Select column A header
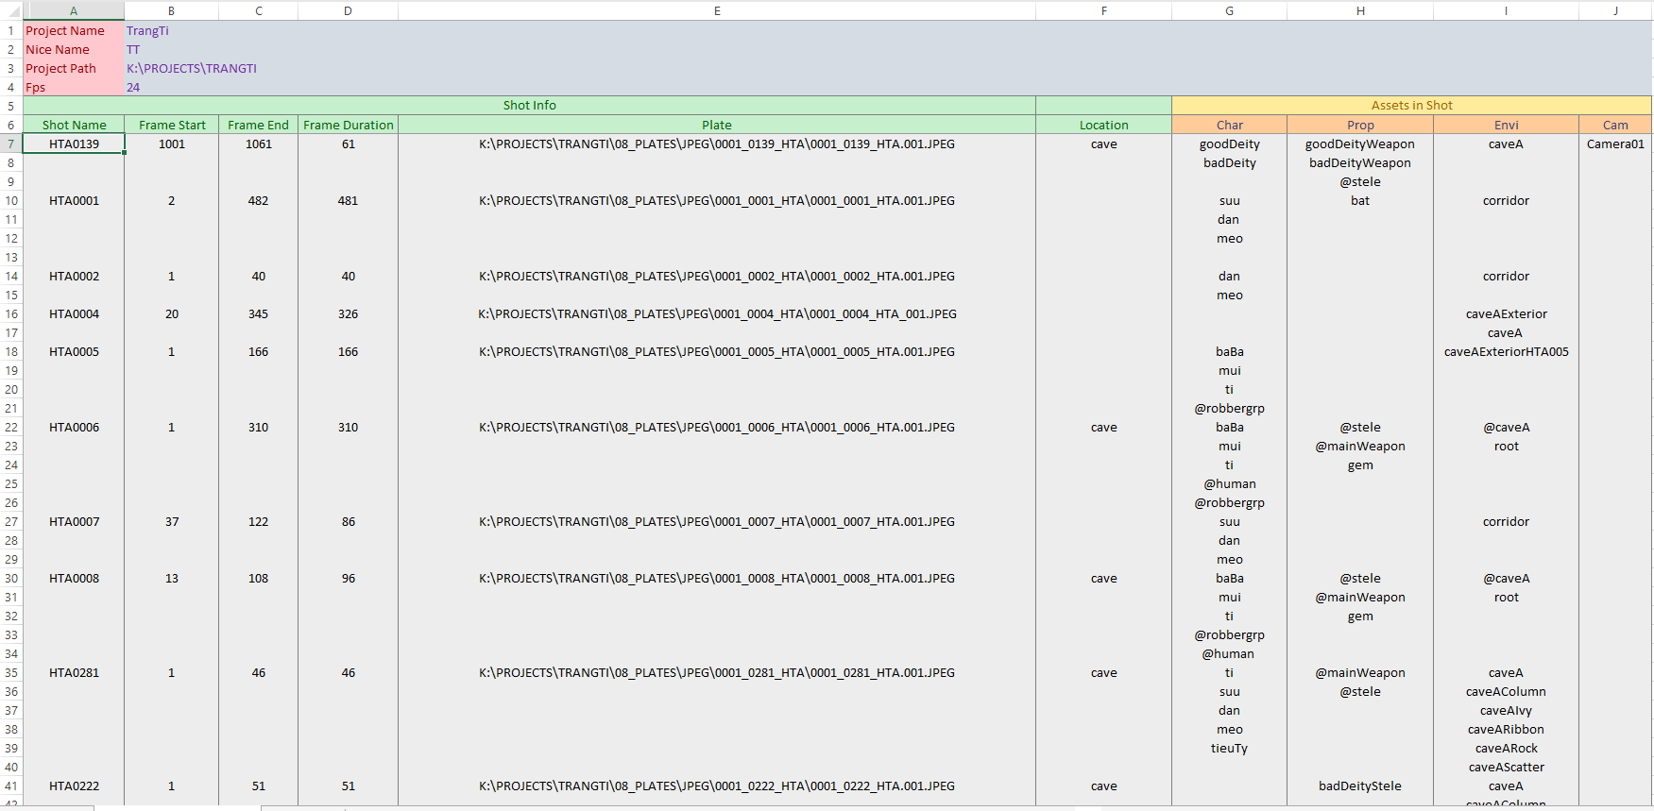This screenshot has width=1654, height=811. (x=74, y=10)
